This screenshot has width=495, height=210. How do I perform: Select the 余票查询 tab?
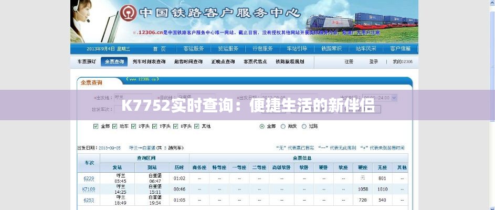[114, 62]
